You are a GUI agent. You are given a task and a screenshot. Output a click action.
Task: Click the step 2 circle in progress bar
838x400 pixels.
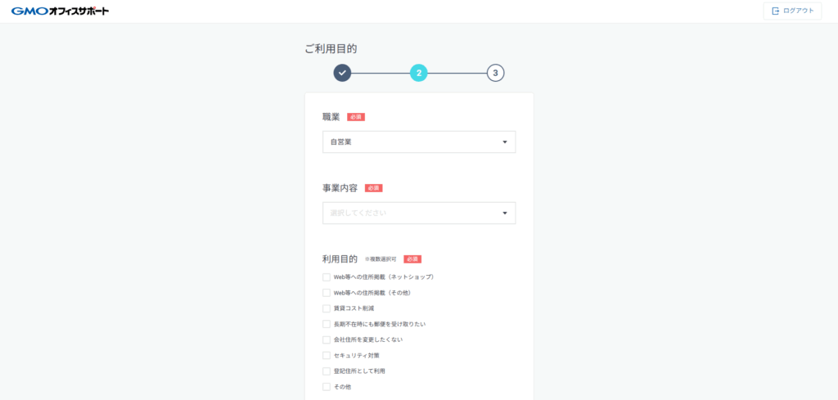(x=419, y=73)
